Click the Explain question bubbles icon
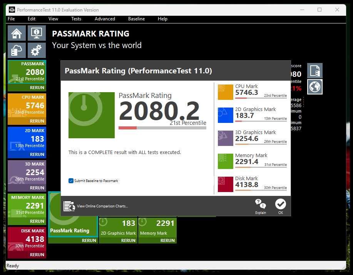This screenshot has width=353, height=275. 261,204
